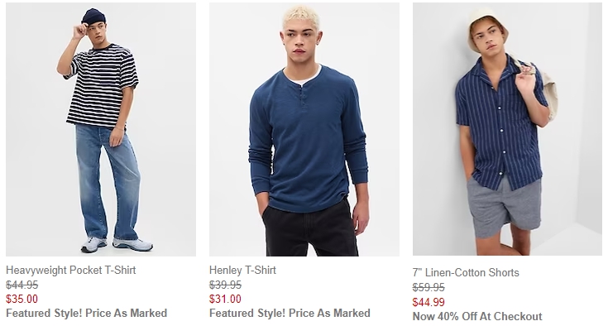Click Featured Style text under Henley T-Shirt

290,314
